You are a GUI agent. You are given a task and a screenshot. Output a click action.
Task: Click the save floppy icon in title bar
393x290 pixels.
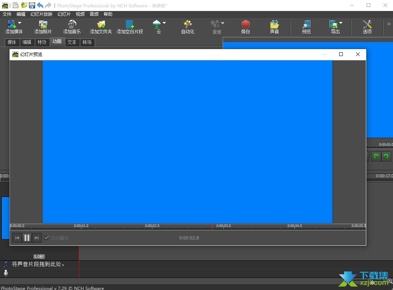32,5
